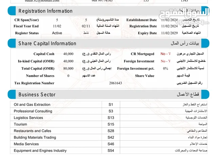Click the Arabic sector name "تجارة مواد البناء"
This screenshot has height=163, width=217.
pyautogui.click(x=198, y=137)
